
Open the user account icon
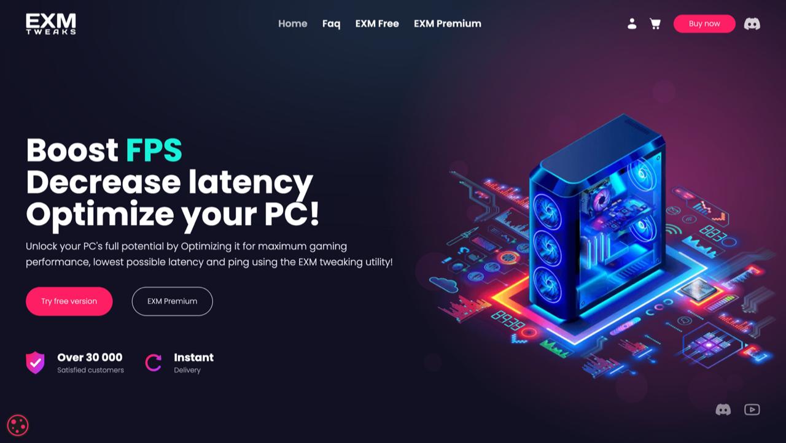point(632,24)
